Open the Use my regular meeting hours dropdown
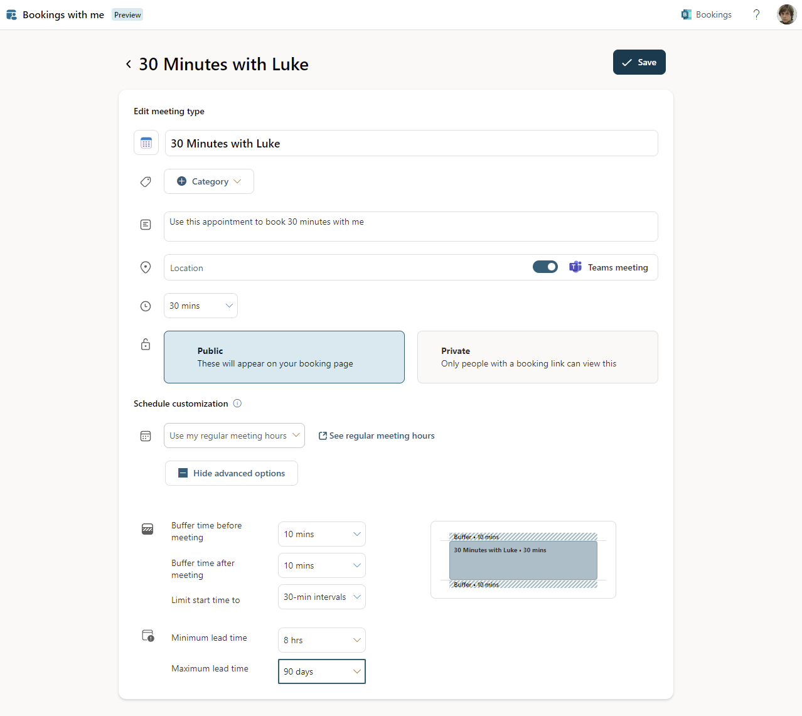The width and height of the screenshot is (802, 716). 234,435
